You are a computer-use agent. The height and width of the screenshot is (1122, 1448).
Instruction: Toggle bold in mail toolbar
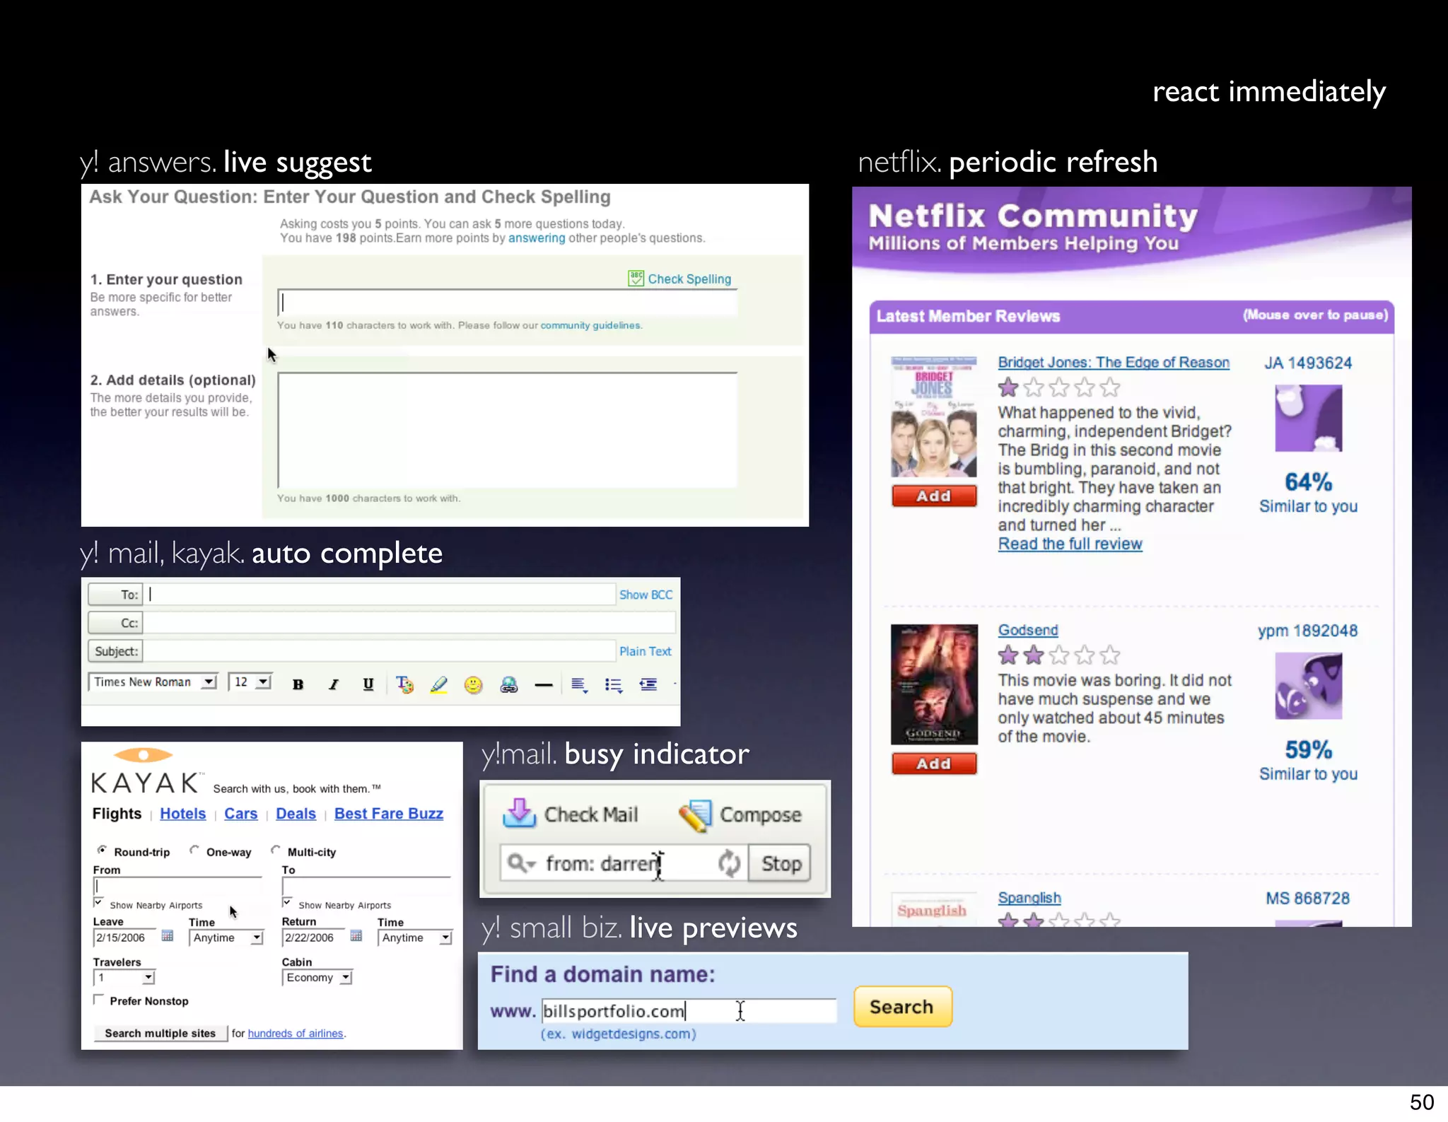click(x=298, y=684)
